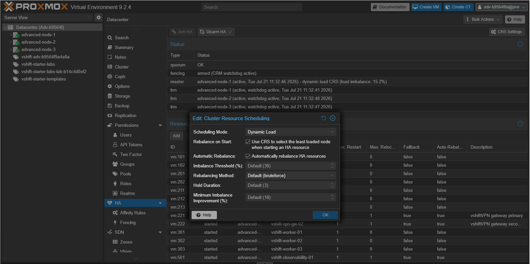The width and height of the screenshot is (530, 264).
Task: Click the Two Factor key icon
Action: (x=115, y=155)
